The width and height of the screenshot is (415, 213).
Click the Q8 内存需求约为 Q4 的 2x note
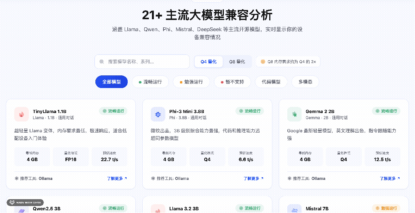tap(288, 62)
